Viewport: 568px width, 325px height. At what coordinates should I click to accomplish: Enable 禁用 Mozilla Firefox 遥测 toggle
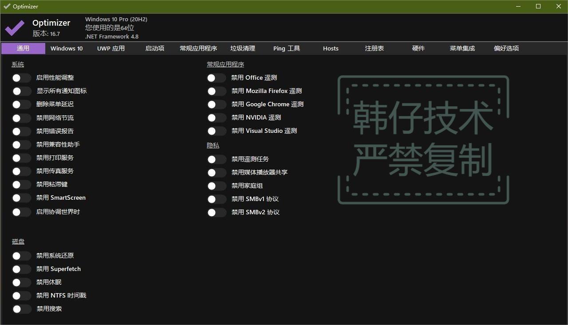click(217, 91)
